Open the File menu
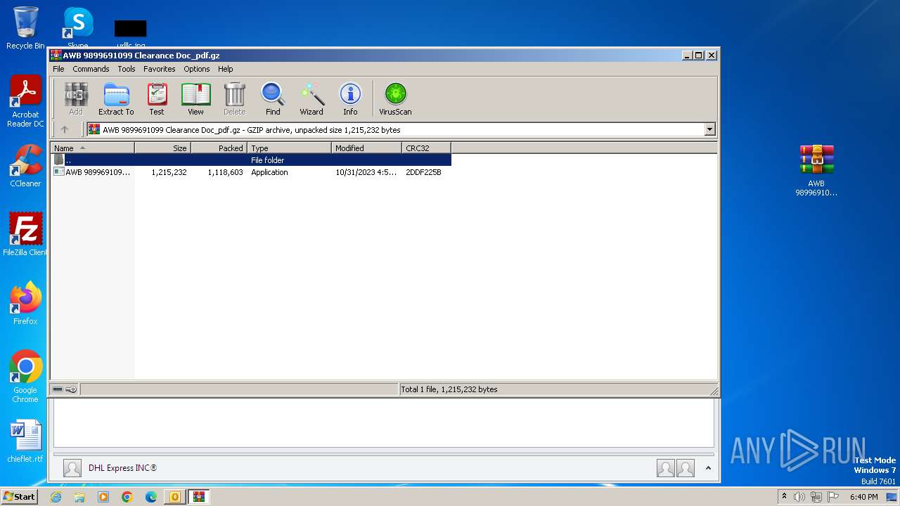This screenshot has height=506, width=900. coord(58,69)
